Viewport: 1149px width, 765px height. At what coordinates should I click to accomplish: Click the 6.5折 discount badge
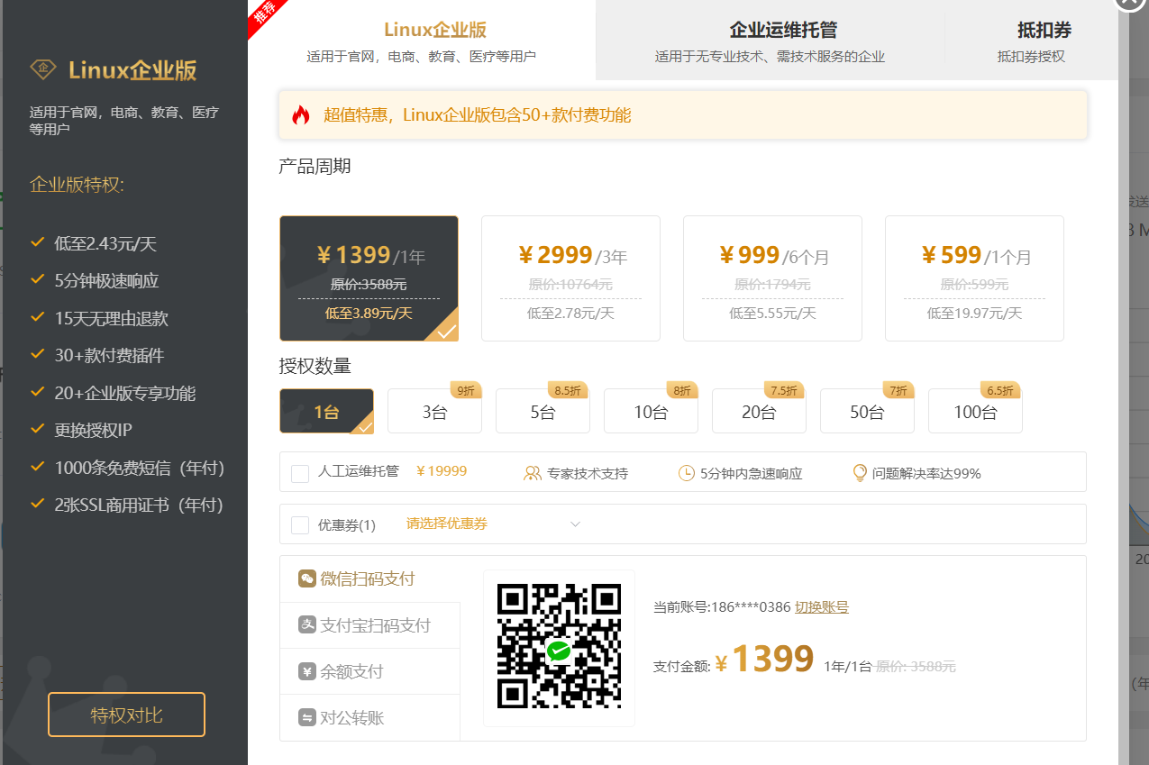coord(1000,390)
